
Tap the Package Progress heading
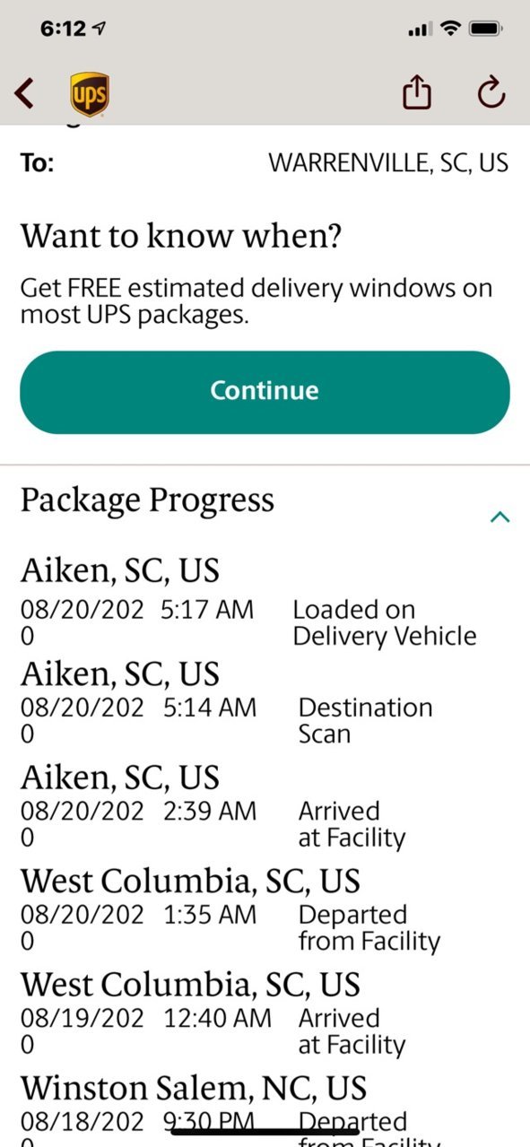point(147,500)
